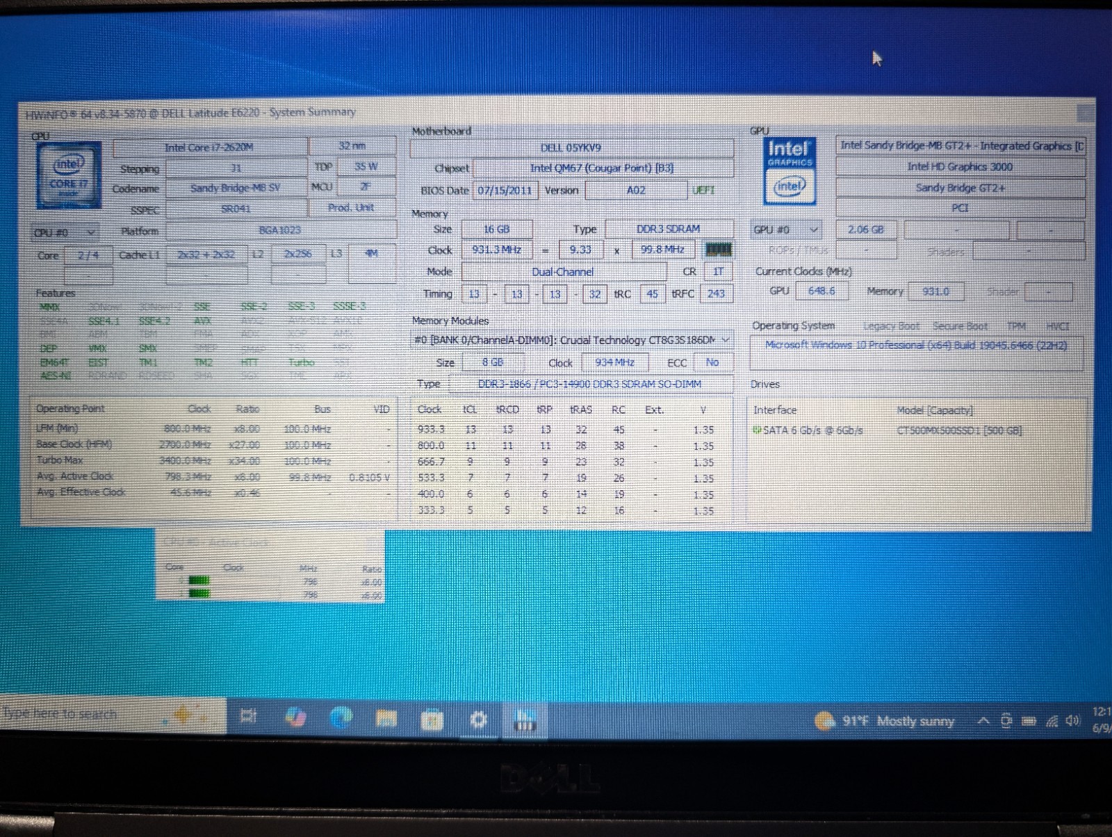The image size is (1112, 837).
Task: Click the Intel Graphics logo
Action: pyautogui.click(x=789, y=171)
